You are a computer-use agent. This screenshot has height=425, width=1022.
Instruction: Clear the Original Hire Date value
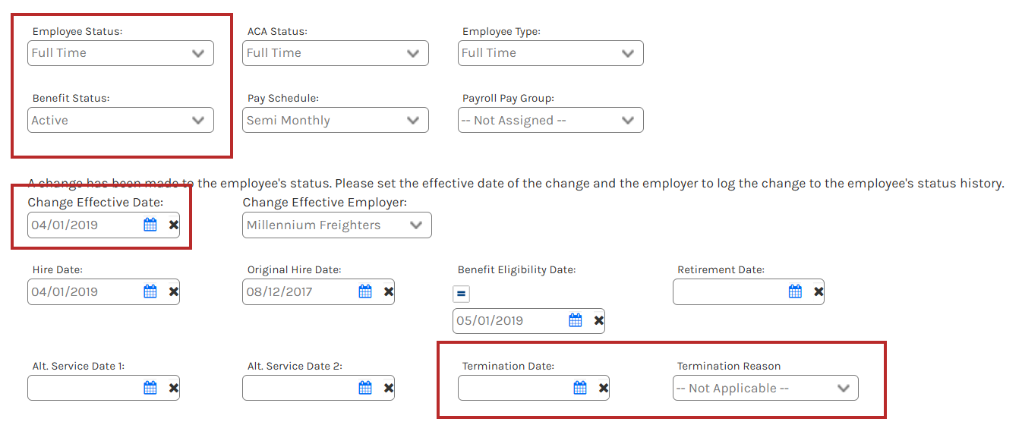[389, 291]
